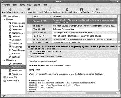Viewport: 121px width, 98px height.
Task: Click the bookmark link in the article
Action: click(x=40, y=56)
